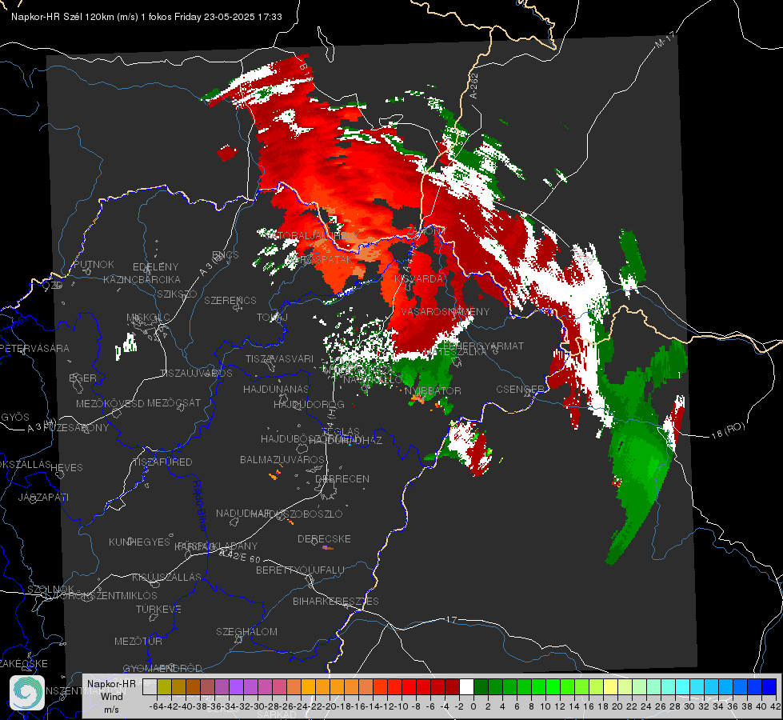Click the MEZŐTÚR city label
The width and height of the screenshot is (783, 720).
point(138,641)
